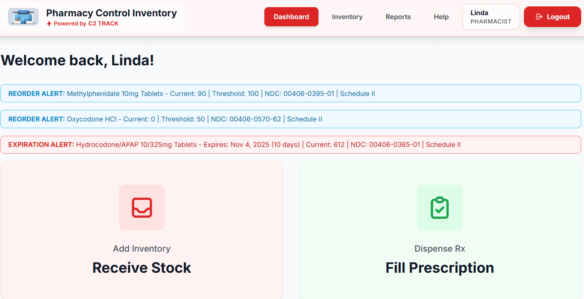Click the Fill Prescription heading
Image resolution: width=584 pixels, height=299 pixels.
click(439, 268)
